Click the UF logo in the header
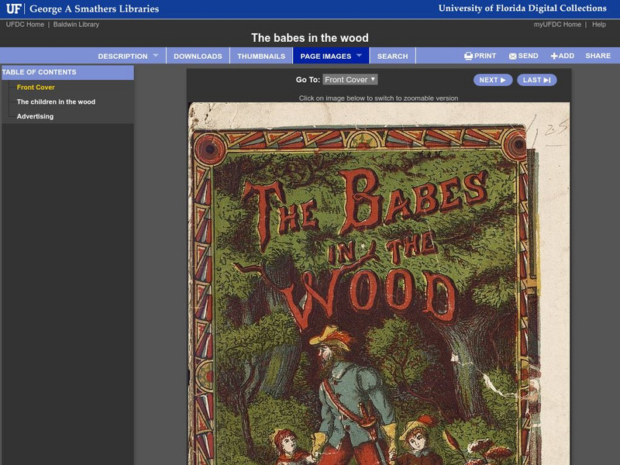 pos(13,8)
